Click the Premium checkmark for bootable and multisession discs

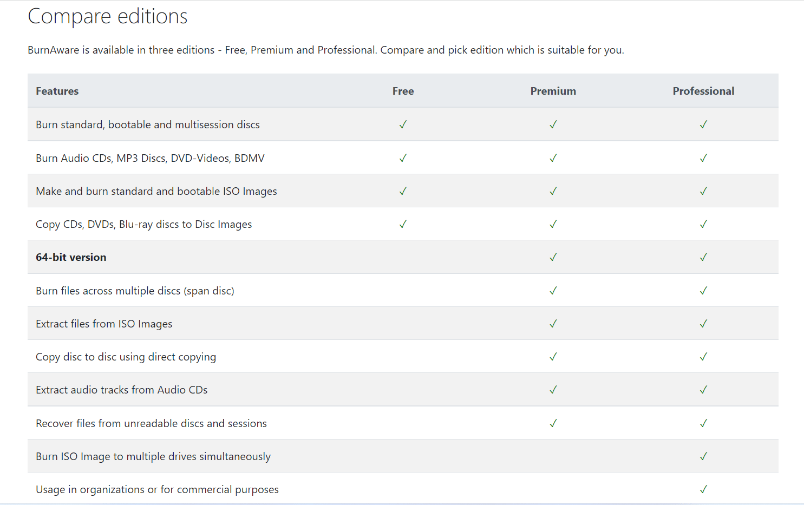[x=553, y=124]
